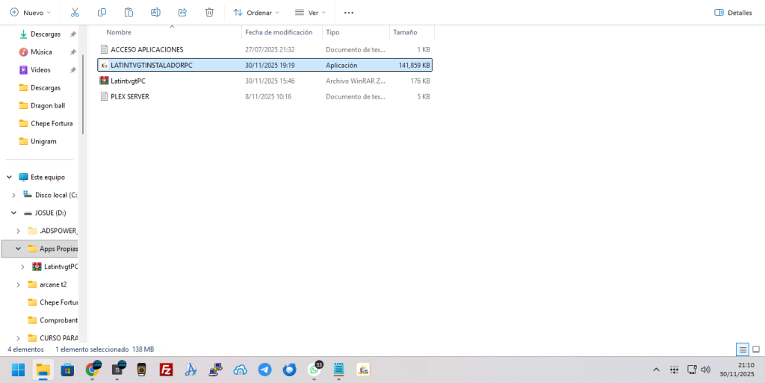Click the Paste clipboard icon
Image resolution: width=765 pixels, height=383 pixels.
pyautogui.click(x=128, y=13)
